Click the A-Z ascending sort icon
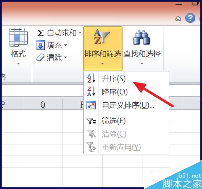The height and width of the screenshot is (189, 202). tap(91, 78)
